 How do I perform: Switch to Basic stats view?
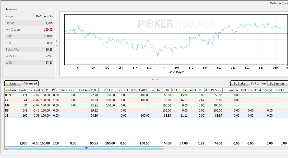[x=13, y=83]
